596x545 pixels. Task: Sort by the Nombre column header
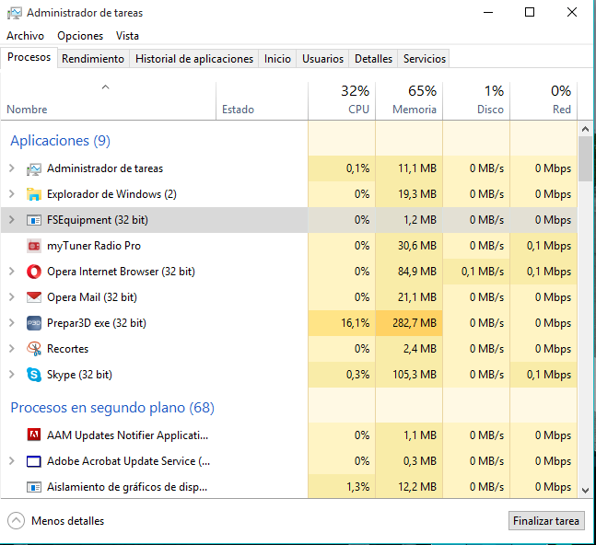point(109,101)
